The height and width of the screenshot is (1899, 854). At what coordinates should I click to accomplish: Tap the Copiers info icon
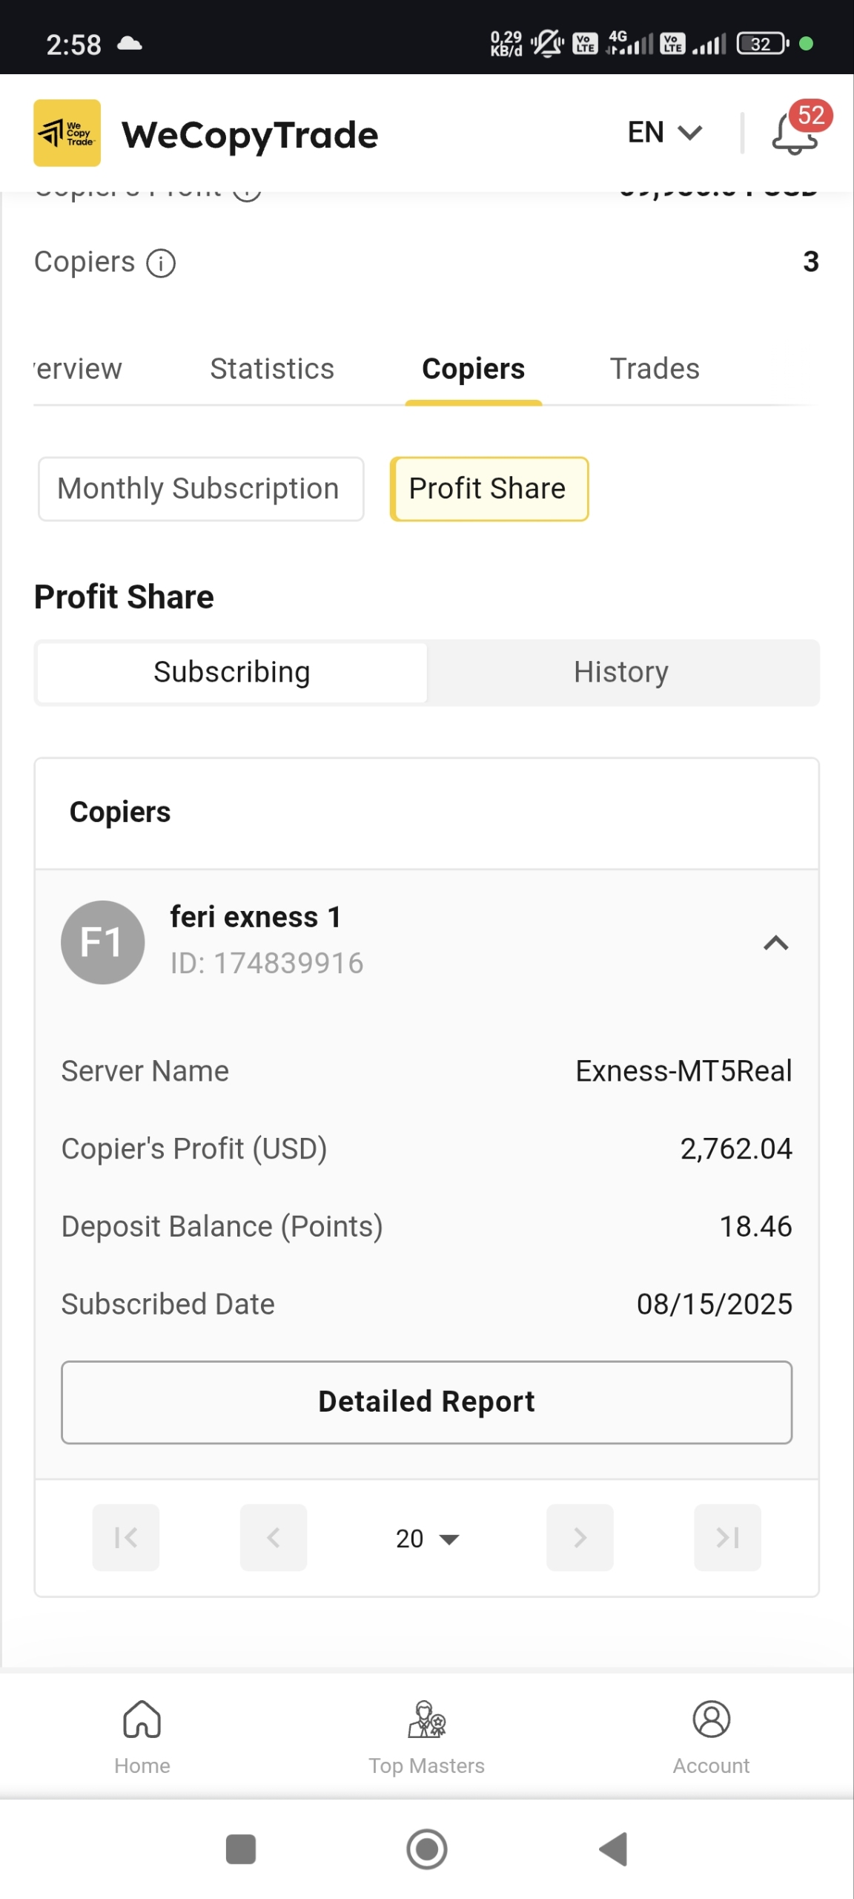click(161, 263)
